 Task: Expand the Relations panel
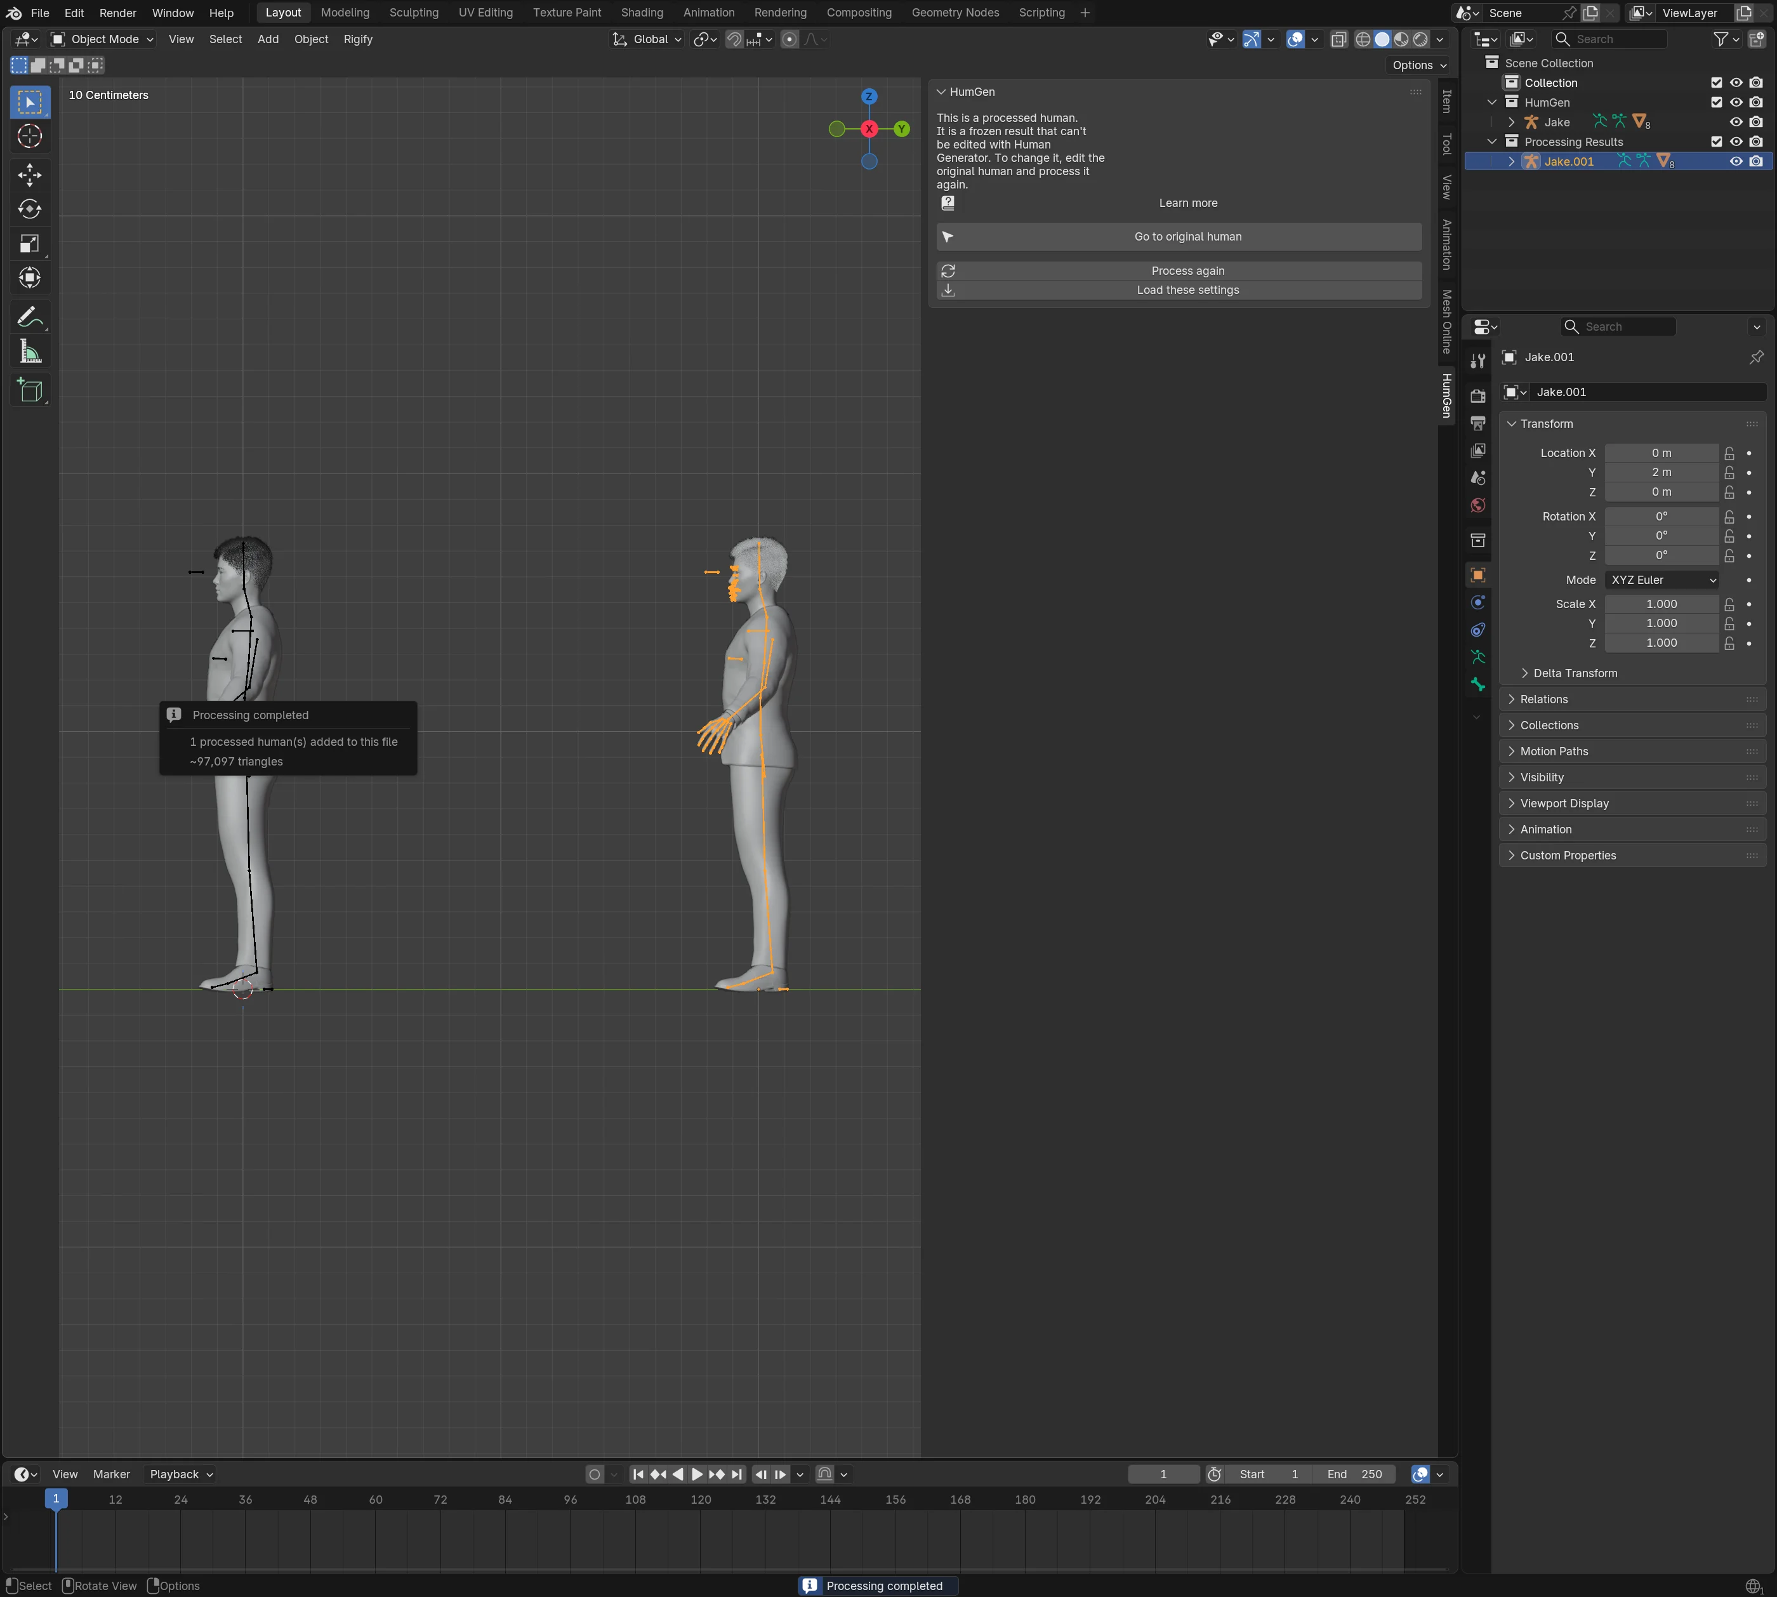coord(1632,699)
